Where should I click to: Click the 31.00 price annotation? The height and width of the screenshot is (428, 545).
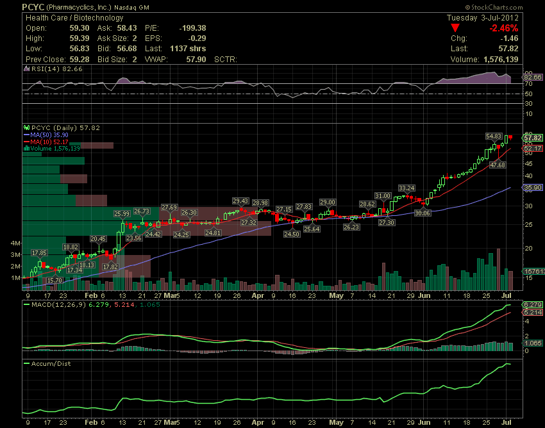pyautogui.click(x=383, y=196)
